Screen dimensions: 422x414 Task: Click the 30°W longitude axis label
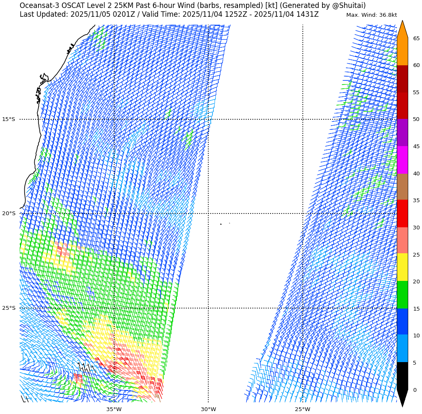click(208, 409)
